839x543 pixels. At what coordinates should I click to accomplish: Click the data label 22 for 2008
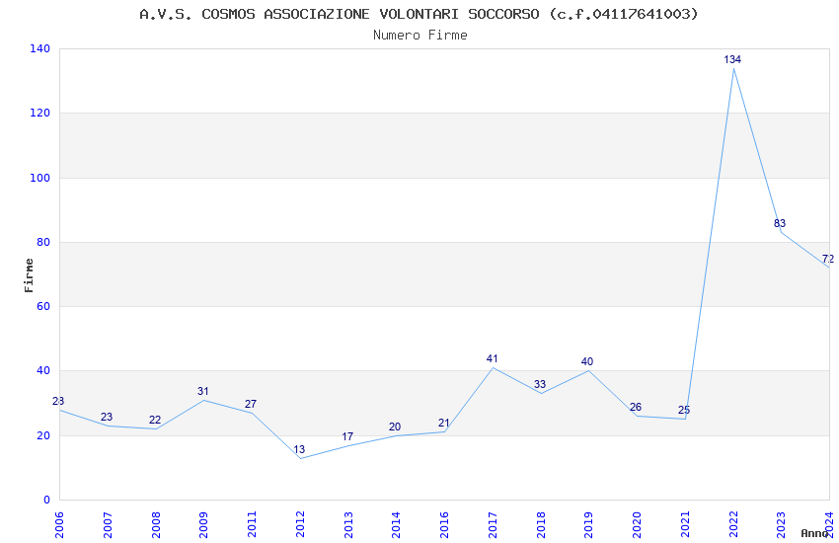(155, 420)
